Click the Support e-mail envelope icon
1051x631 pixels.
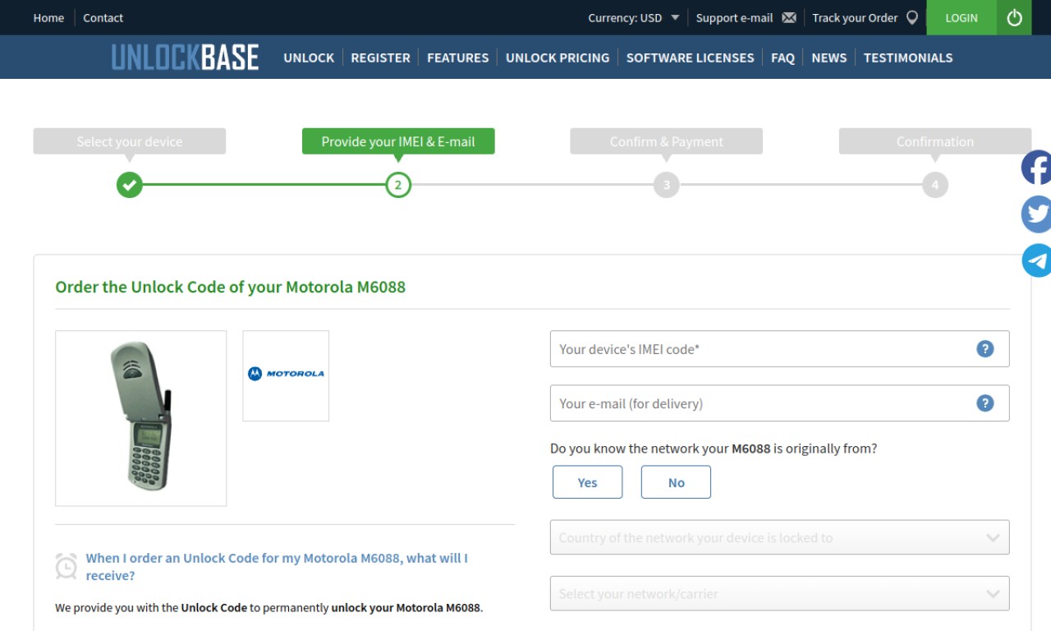tap(789, 18)
